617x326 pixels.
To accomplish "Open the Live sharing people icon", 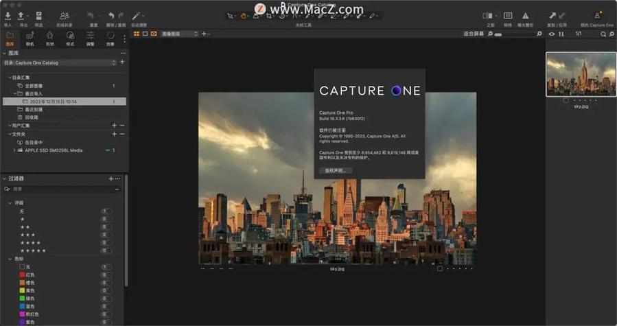I will coord(64,15).
